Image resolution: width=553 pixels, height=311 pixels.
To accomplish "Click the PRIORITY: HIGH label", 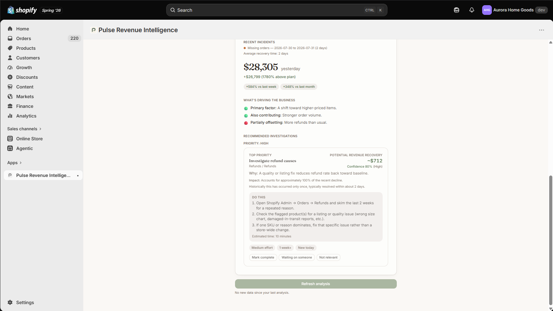I will click(x=256, y=143).
